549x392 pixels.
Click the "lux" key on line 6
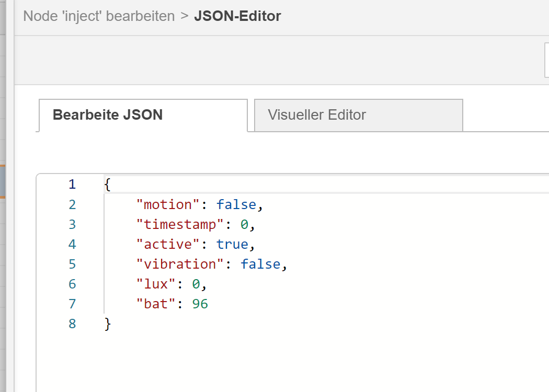tap(155, 284)
